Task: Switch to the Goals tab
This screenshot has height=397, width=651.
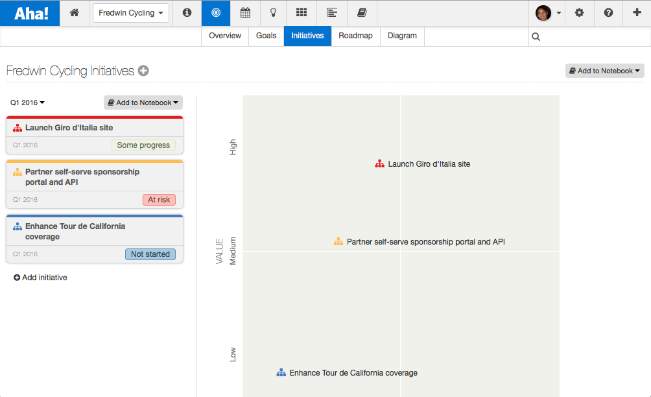Action: point(266,36)
